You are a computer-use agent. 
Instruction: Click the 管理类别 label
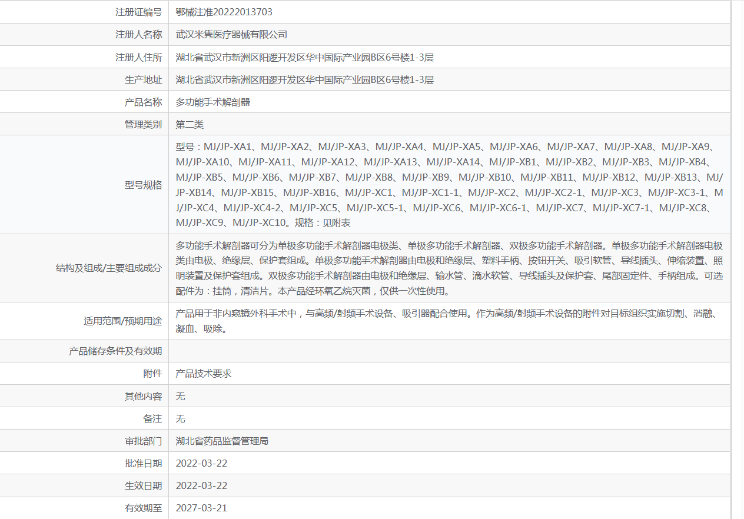pos(143,124)
